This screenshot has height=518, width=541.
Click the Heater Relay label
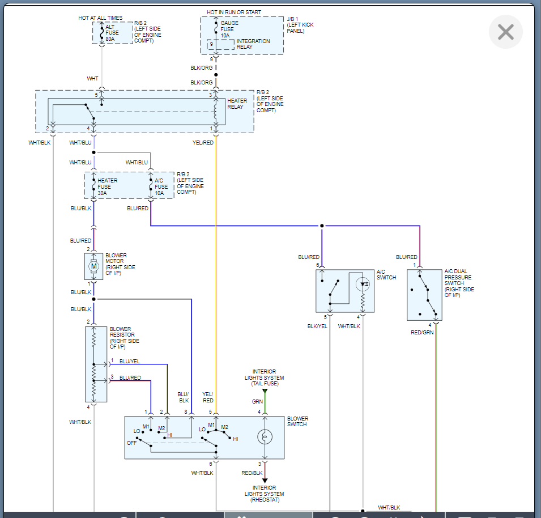[237, 104]
